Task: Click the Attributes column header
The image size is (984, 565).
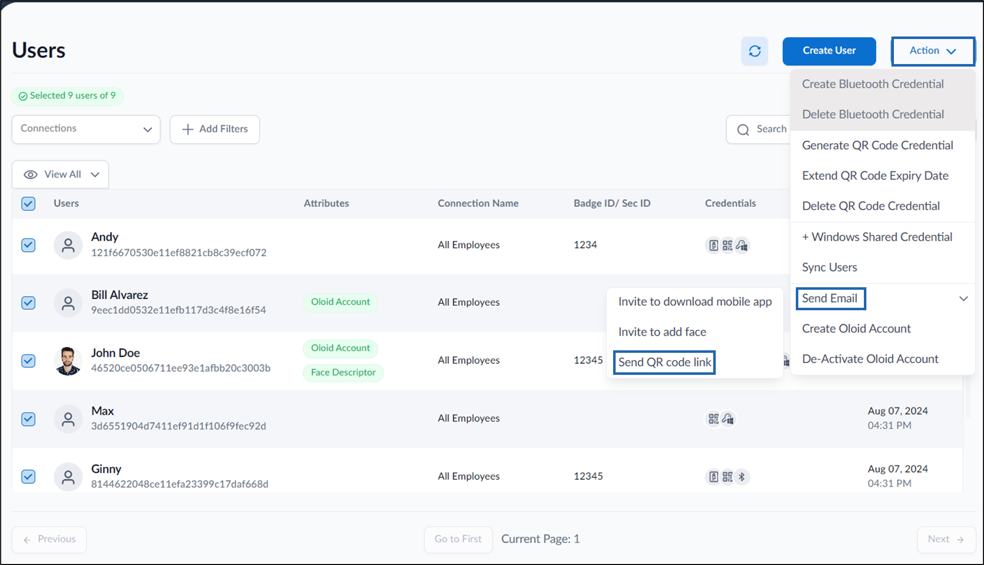Action: [x=326, y=204]
